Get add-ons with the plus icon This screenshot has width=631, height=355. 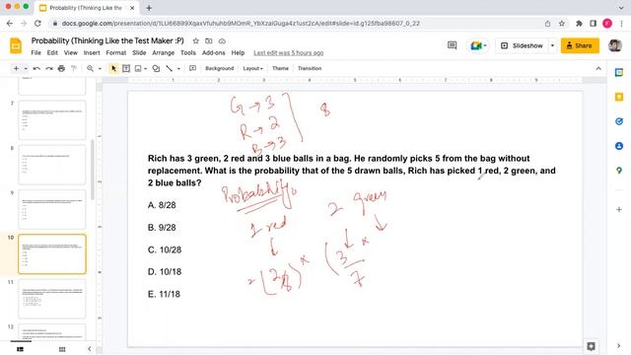(x=619, y=209)
